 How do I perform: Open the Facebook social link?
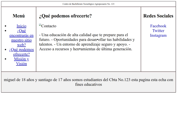pyautogui.click(x=158, y=26)
